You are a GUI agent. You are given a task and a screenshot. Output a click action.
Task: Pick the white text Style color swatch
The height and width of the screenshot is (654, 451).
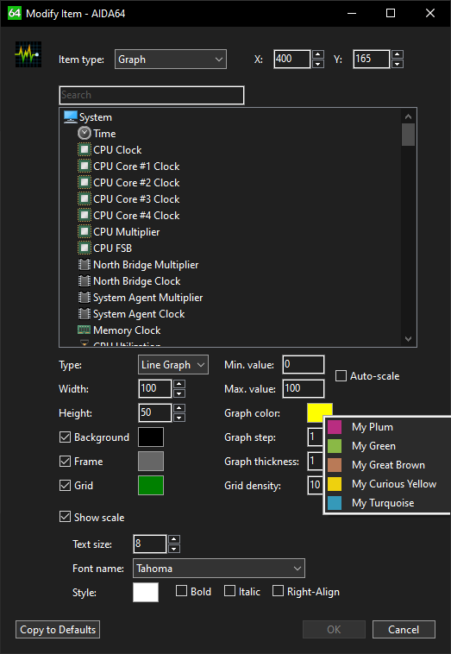[146, 592]
